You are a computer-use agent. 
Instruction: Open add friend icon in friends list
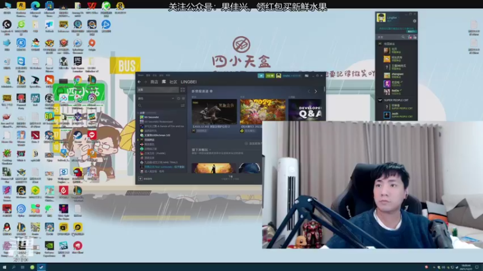pyautogui.click(x=410, y=37)
